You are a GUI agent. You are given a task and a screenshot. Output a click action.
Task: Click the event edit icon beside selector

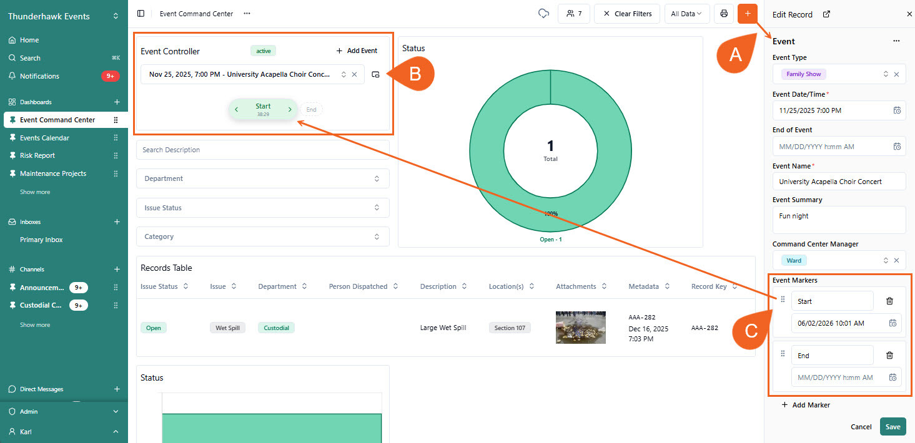tap(375, 74)
